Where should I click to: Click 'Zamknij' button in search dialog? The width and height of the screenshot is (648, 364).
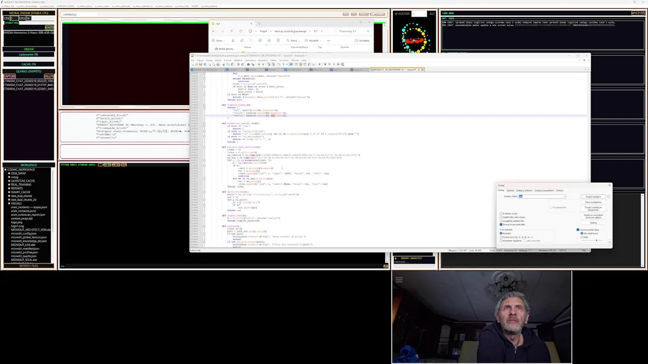(593, 223)
